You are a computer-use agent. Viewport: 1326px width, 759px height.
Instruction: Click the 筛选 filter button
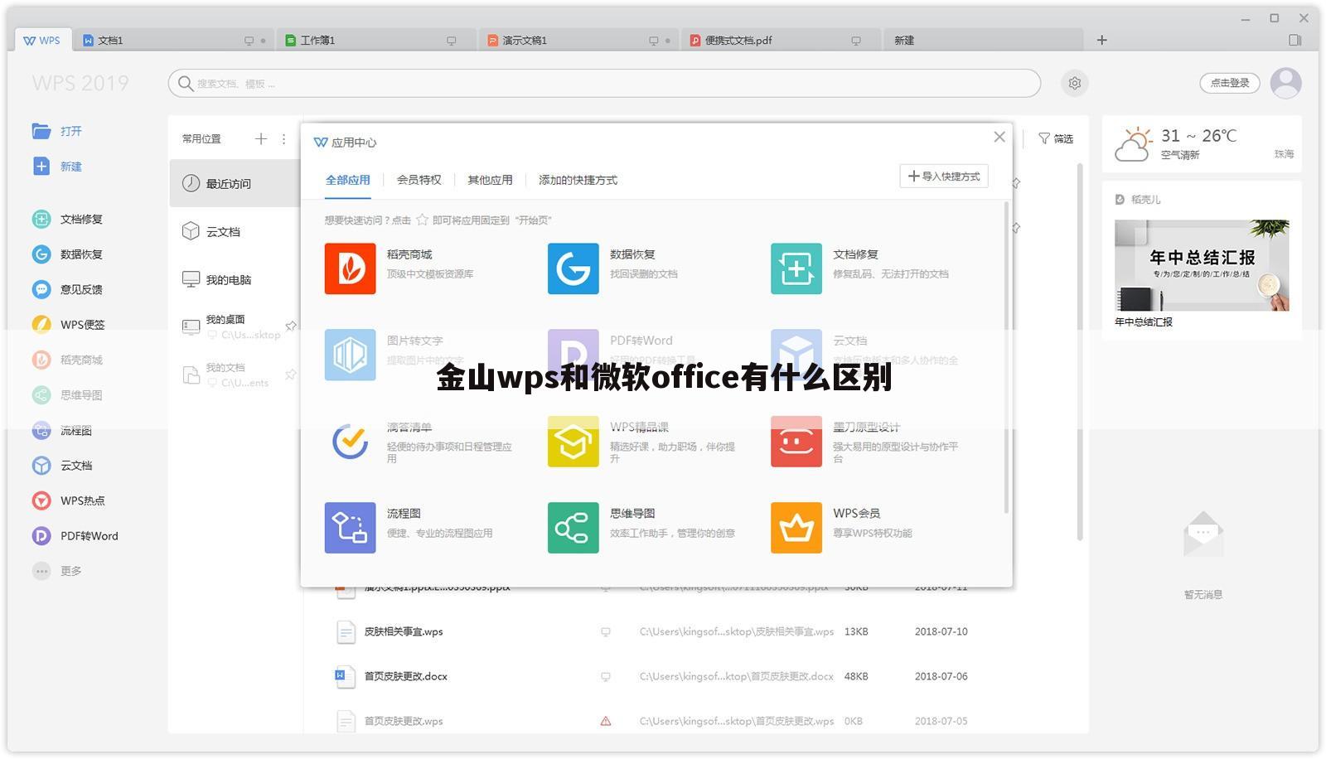click(1056, 138)
